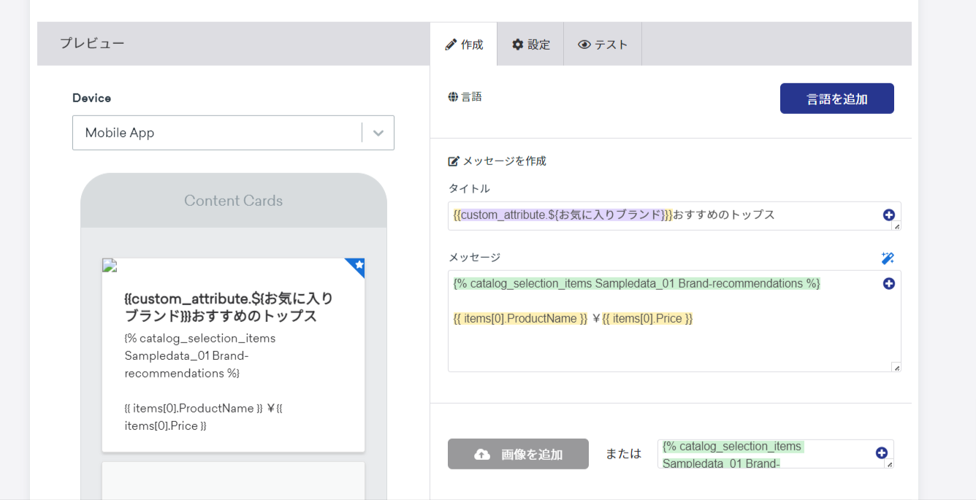Click the preview card's catalog_selection_items text
Image resolution: width=976 pixels, height=500 pixels.
point(200,355)
